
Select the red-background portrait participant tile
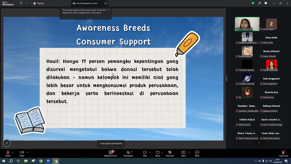coord(271,66)
